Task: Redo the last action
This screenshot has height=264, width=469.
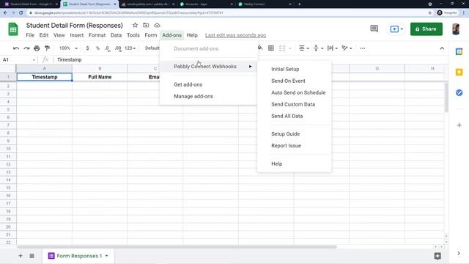Action: (26, 48)
